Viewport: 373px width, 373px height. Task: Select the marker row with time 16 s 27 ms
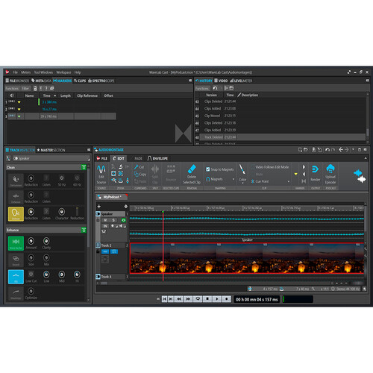click(61, 109)
